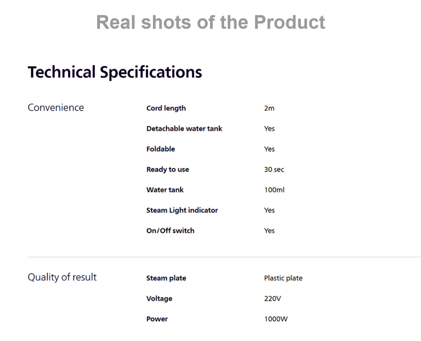
Task: Click the 'Real shots of the Product' heading
Action: [x=210, y=22]
